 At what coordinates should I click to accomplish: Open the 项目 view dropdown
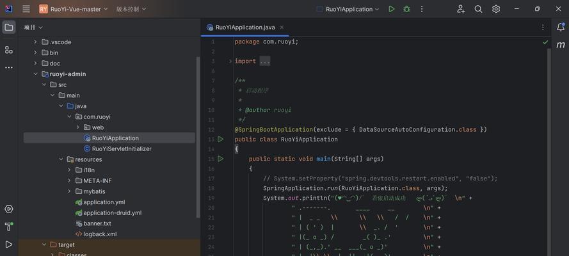click(33, 28)
